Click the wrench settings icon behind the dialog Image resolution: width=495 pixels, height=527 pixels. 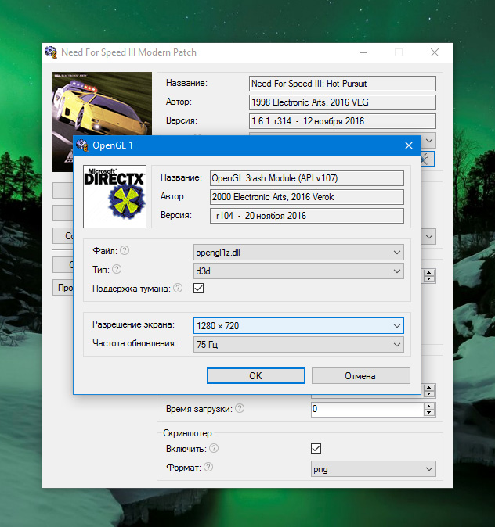[x=428, y=160]
